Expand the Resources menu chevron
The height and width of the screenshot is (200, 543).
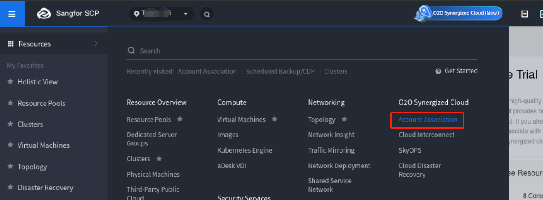coord(96,44)
